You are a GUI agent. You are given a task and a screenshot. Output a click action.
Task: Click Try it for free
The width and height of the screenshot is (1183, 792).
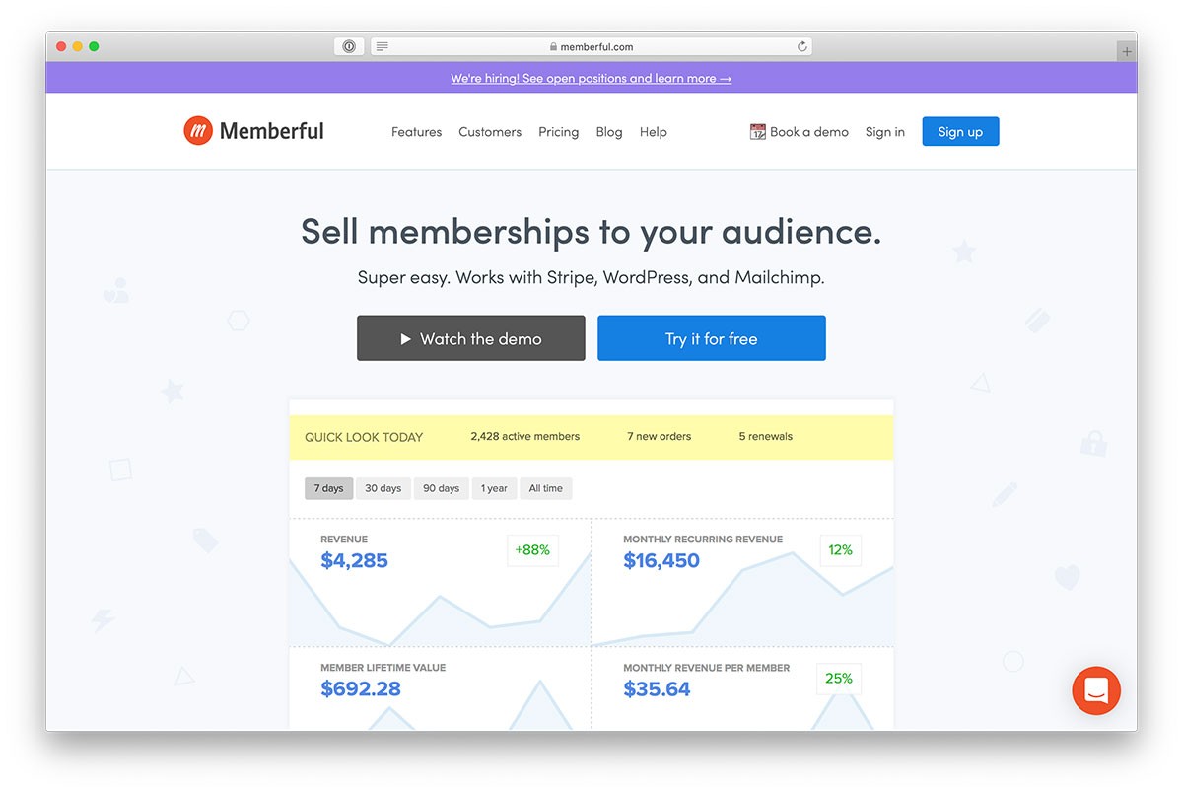(x=712, y=338)
